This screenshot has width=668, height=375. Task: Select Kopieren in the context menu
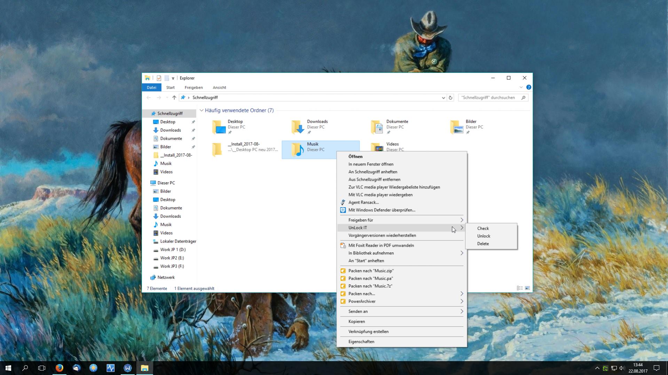(402, 321)
